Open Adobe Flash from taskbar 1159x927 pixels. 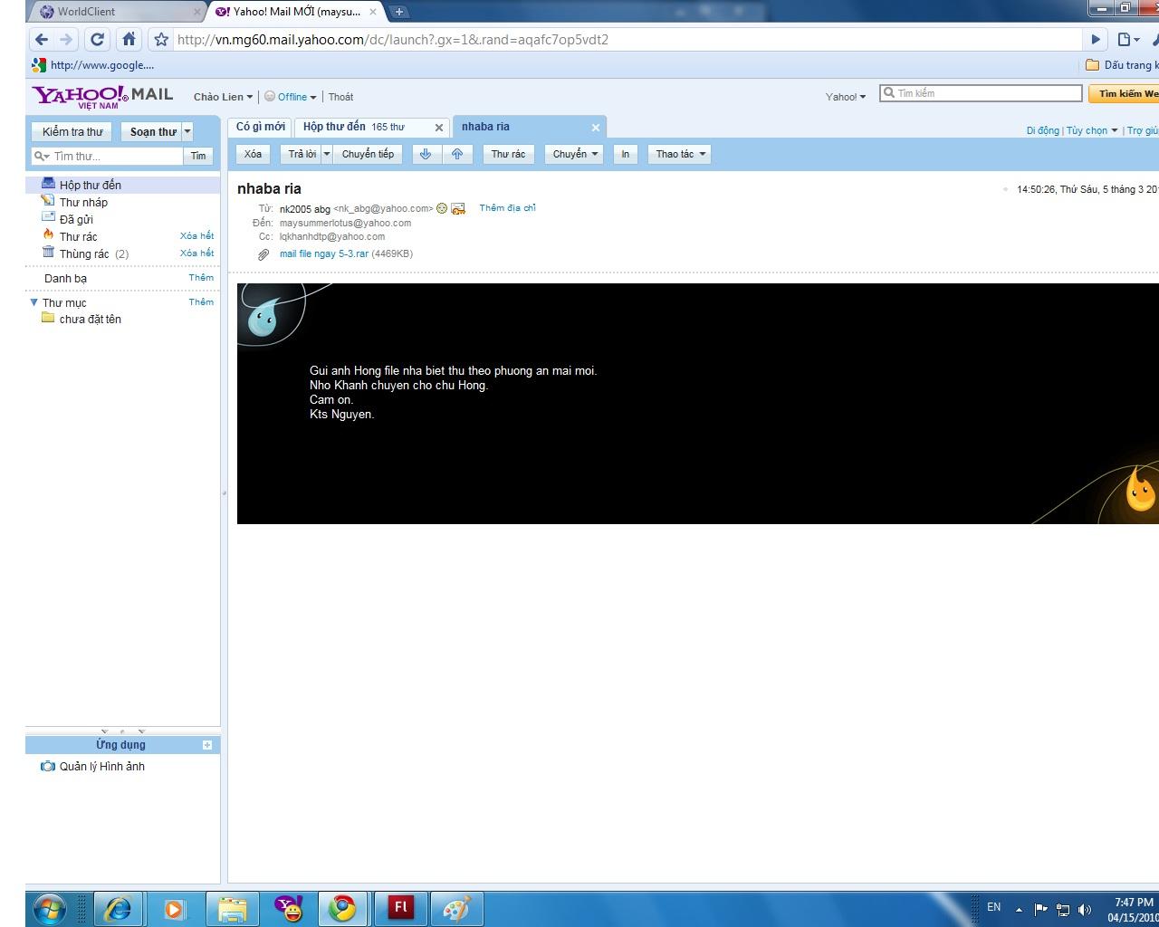[400, 908]
